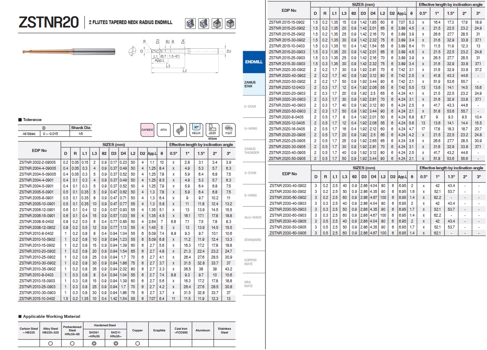Select the COPPER MATE side tab
This screenshot has width=487, height=350.
[254, 262]
